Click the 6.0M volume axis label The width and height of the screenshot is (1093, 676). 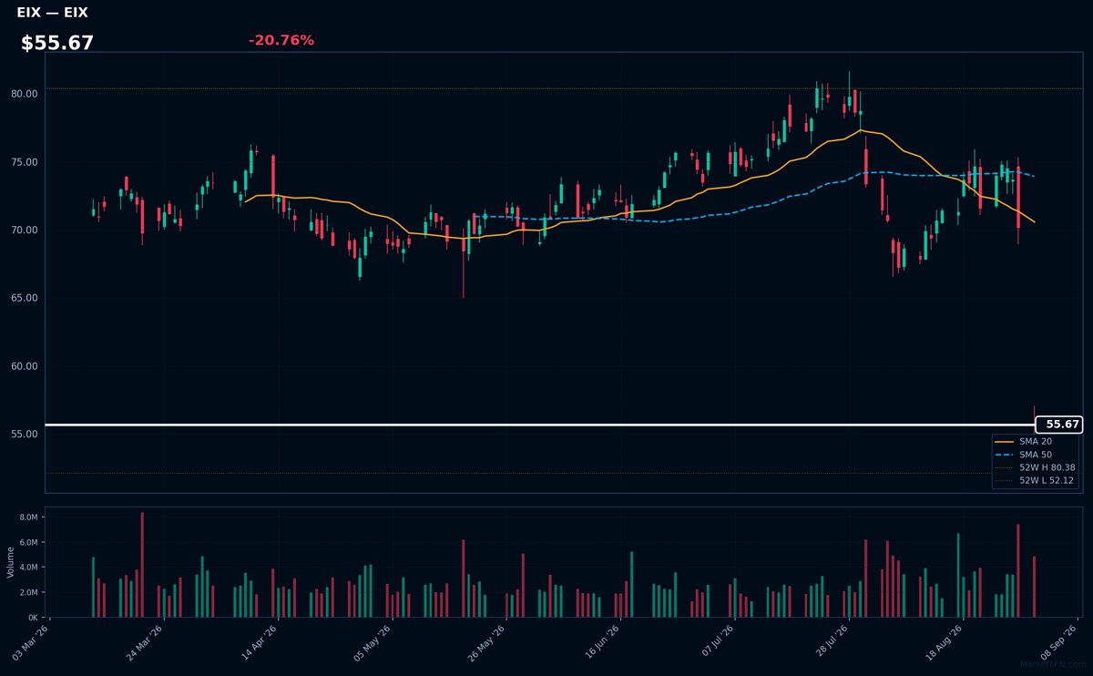[28, 543]
